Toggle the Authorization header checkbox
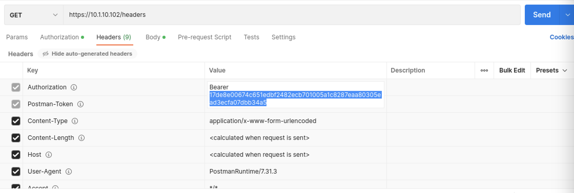574x193 pixels. point(16,87)
